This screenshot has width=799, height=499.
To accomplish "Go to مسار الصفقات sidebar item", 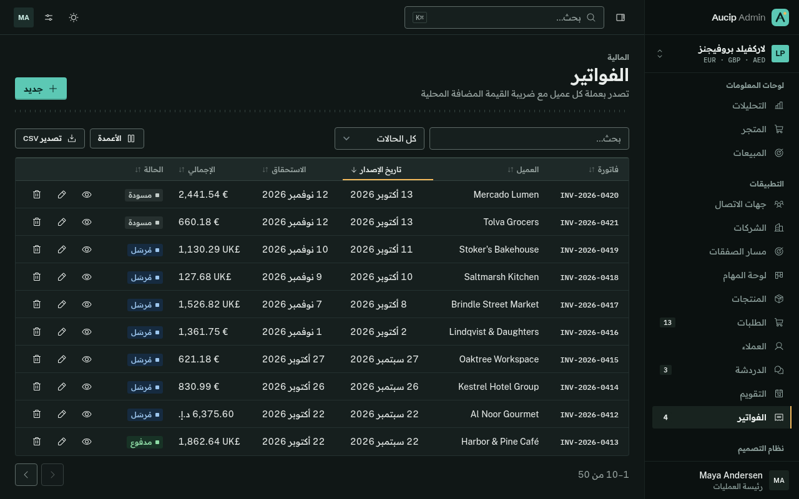I will point(722,251).
